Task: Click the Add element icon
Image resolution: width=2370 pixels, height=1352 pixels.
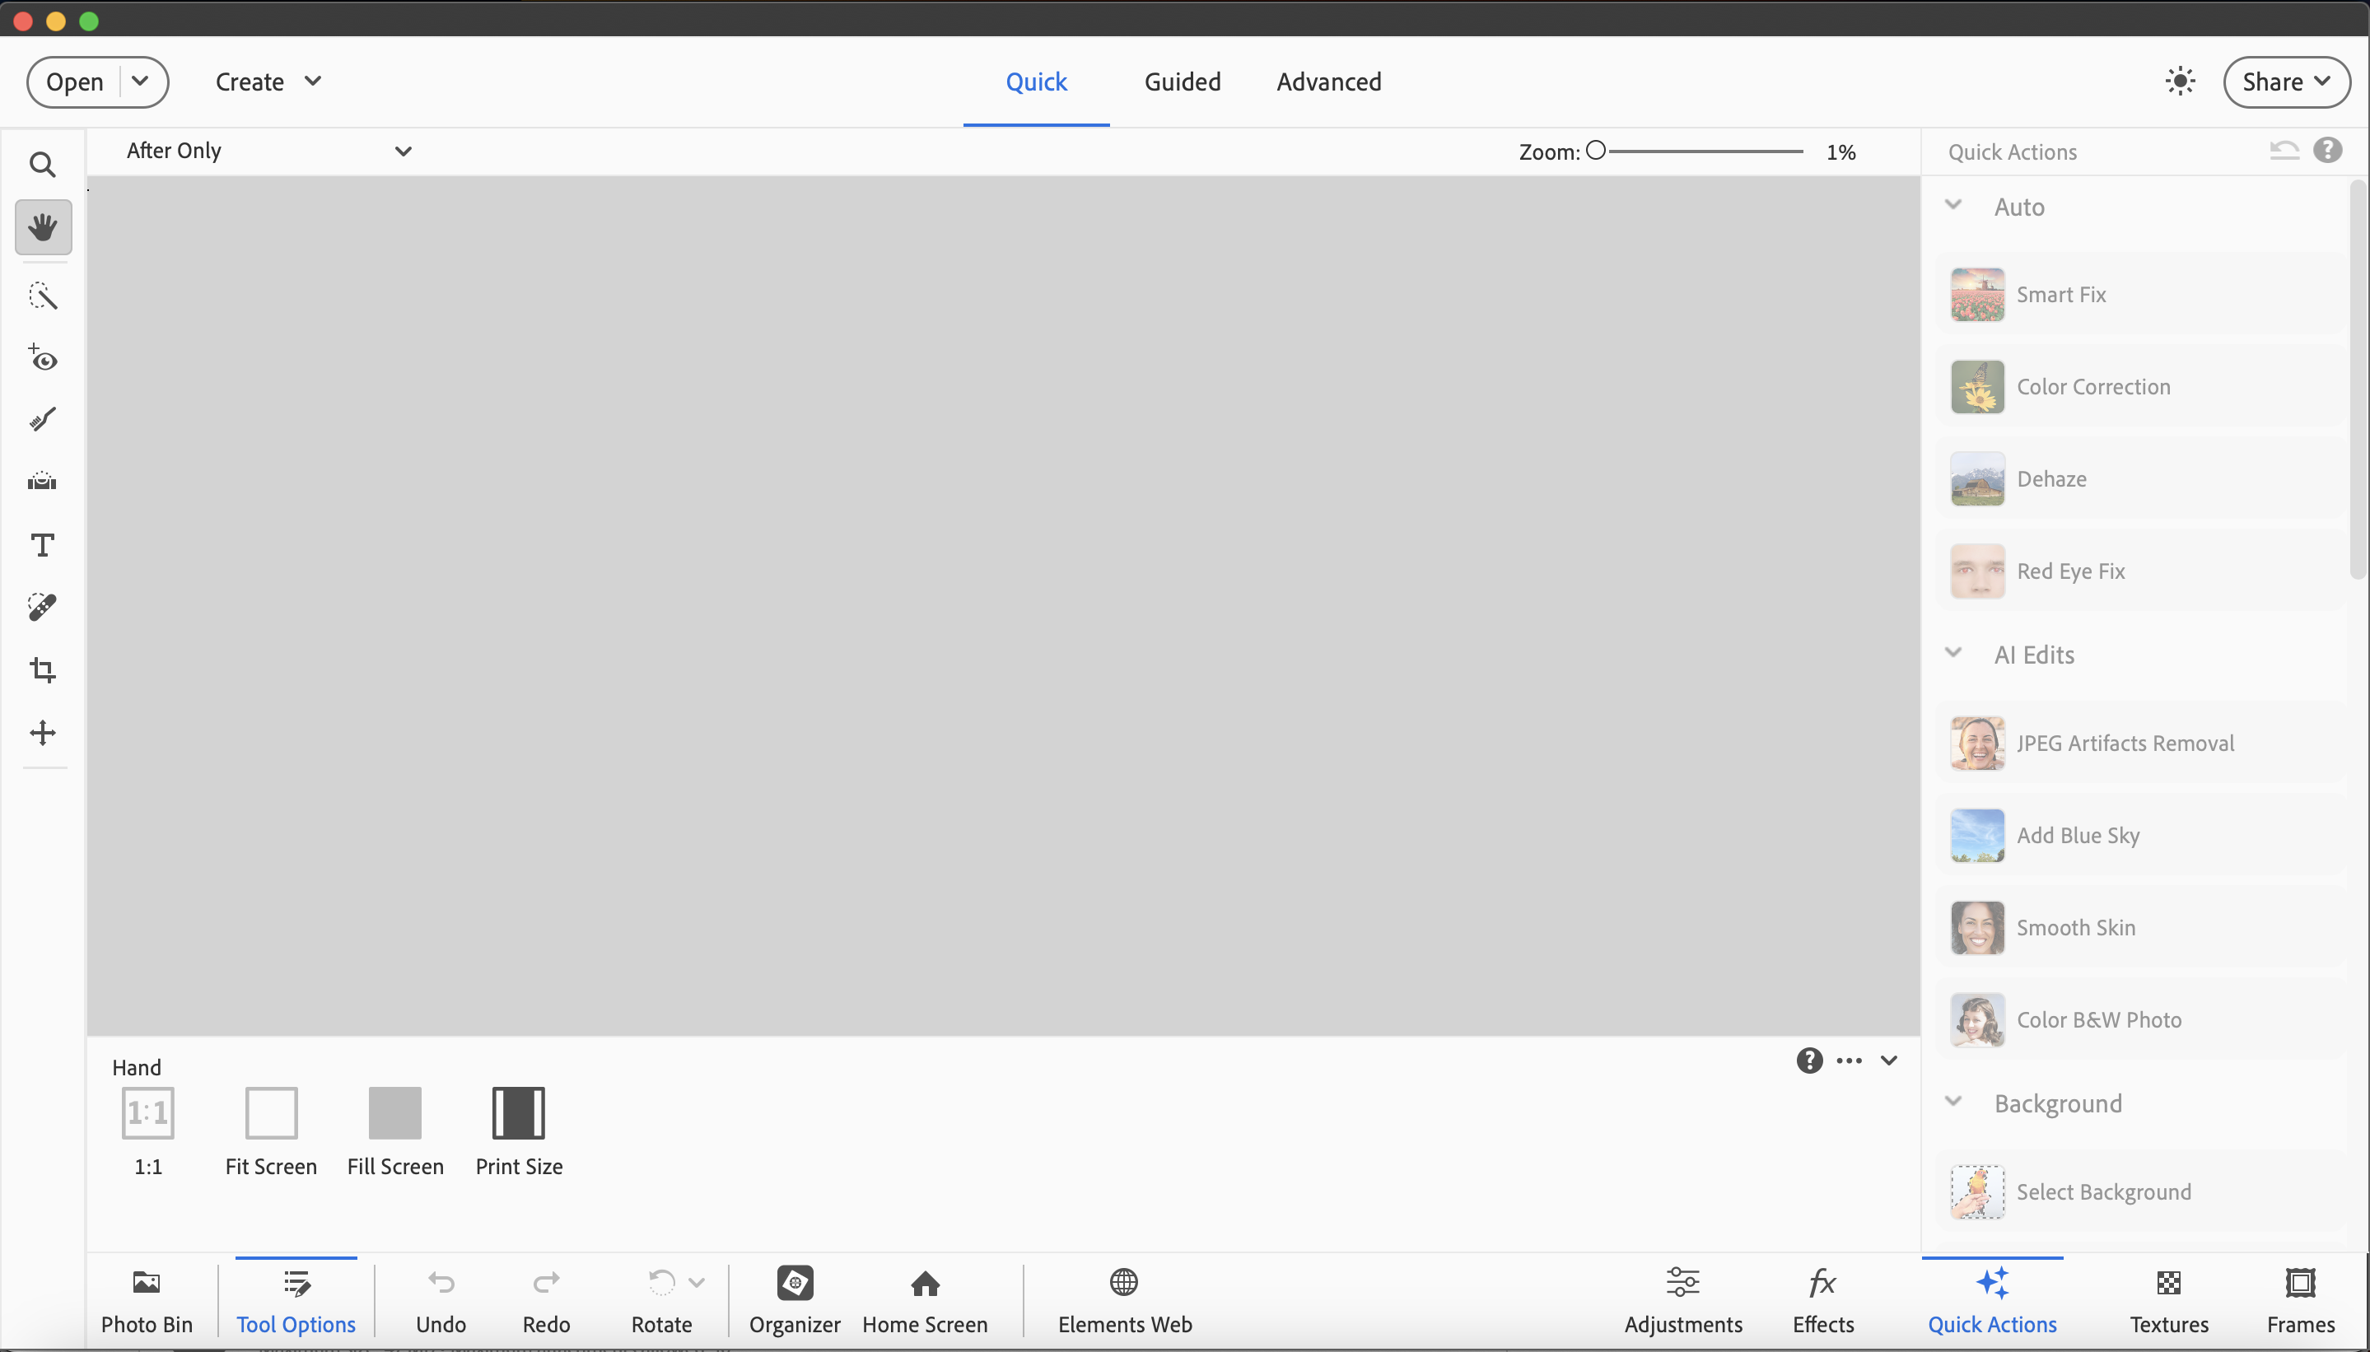Action: point(42,732)
